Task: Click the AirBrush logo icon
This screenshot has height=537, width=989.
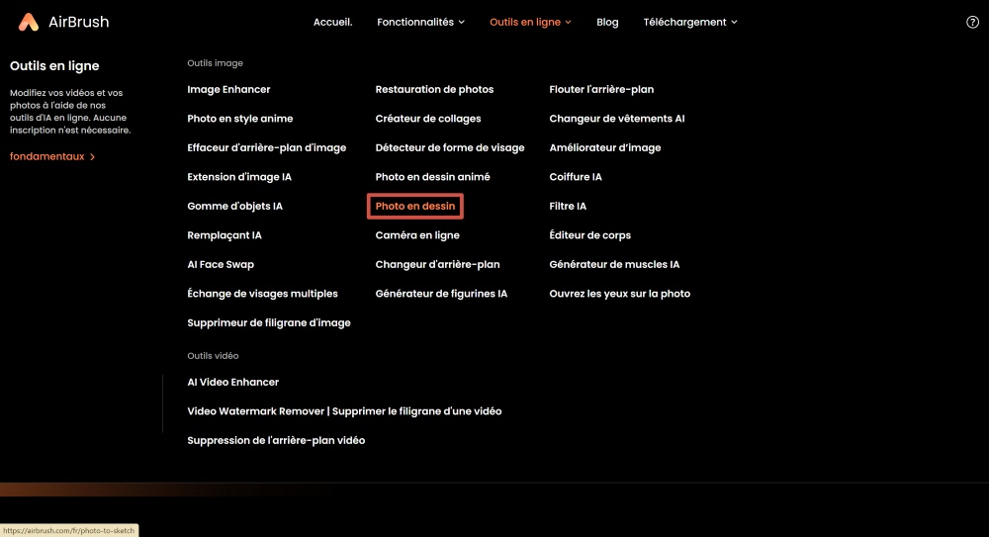Action: pos(30,22)
